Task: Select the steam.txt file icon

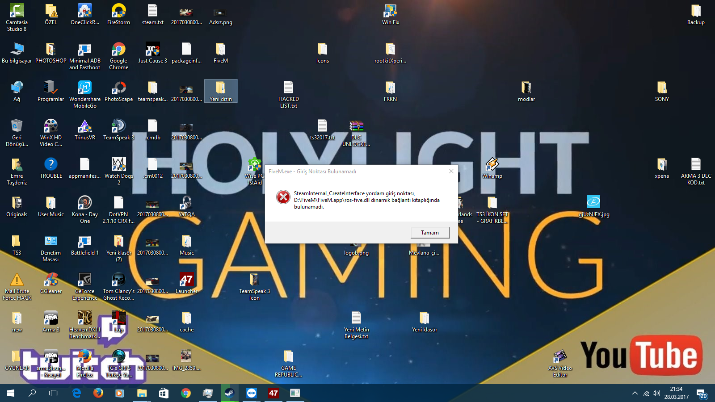Action: click(153, 15)
